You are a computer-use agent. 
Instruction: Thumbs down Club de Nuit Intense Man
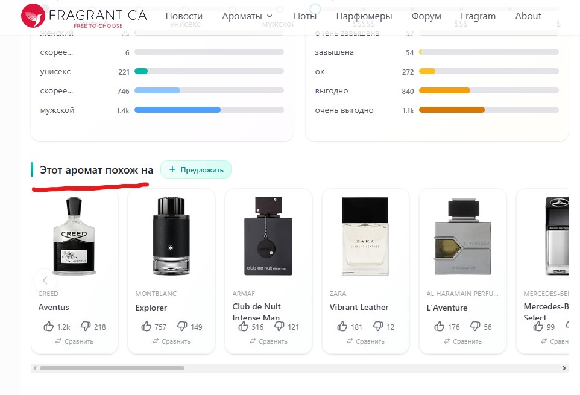click(x=279, y=326)
